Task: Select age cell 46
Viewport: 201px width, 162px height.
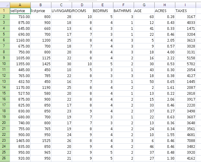Action: coord(144,146)
